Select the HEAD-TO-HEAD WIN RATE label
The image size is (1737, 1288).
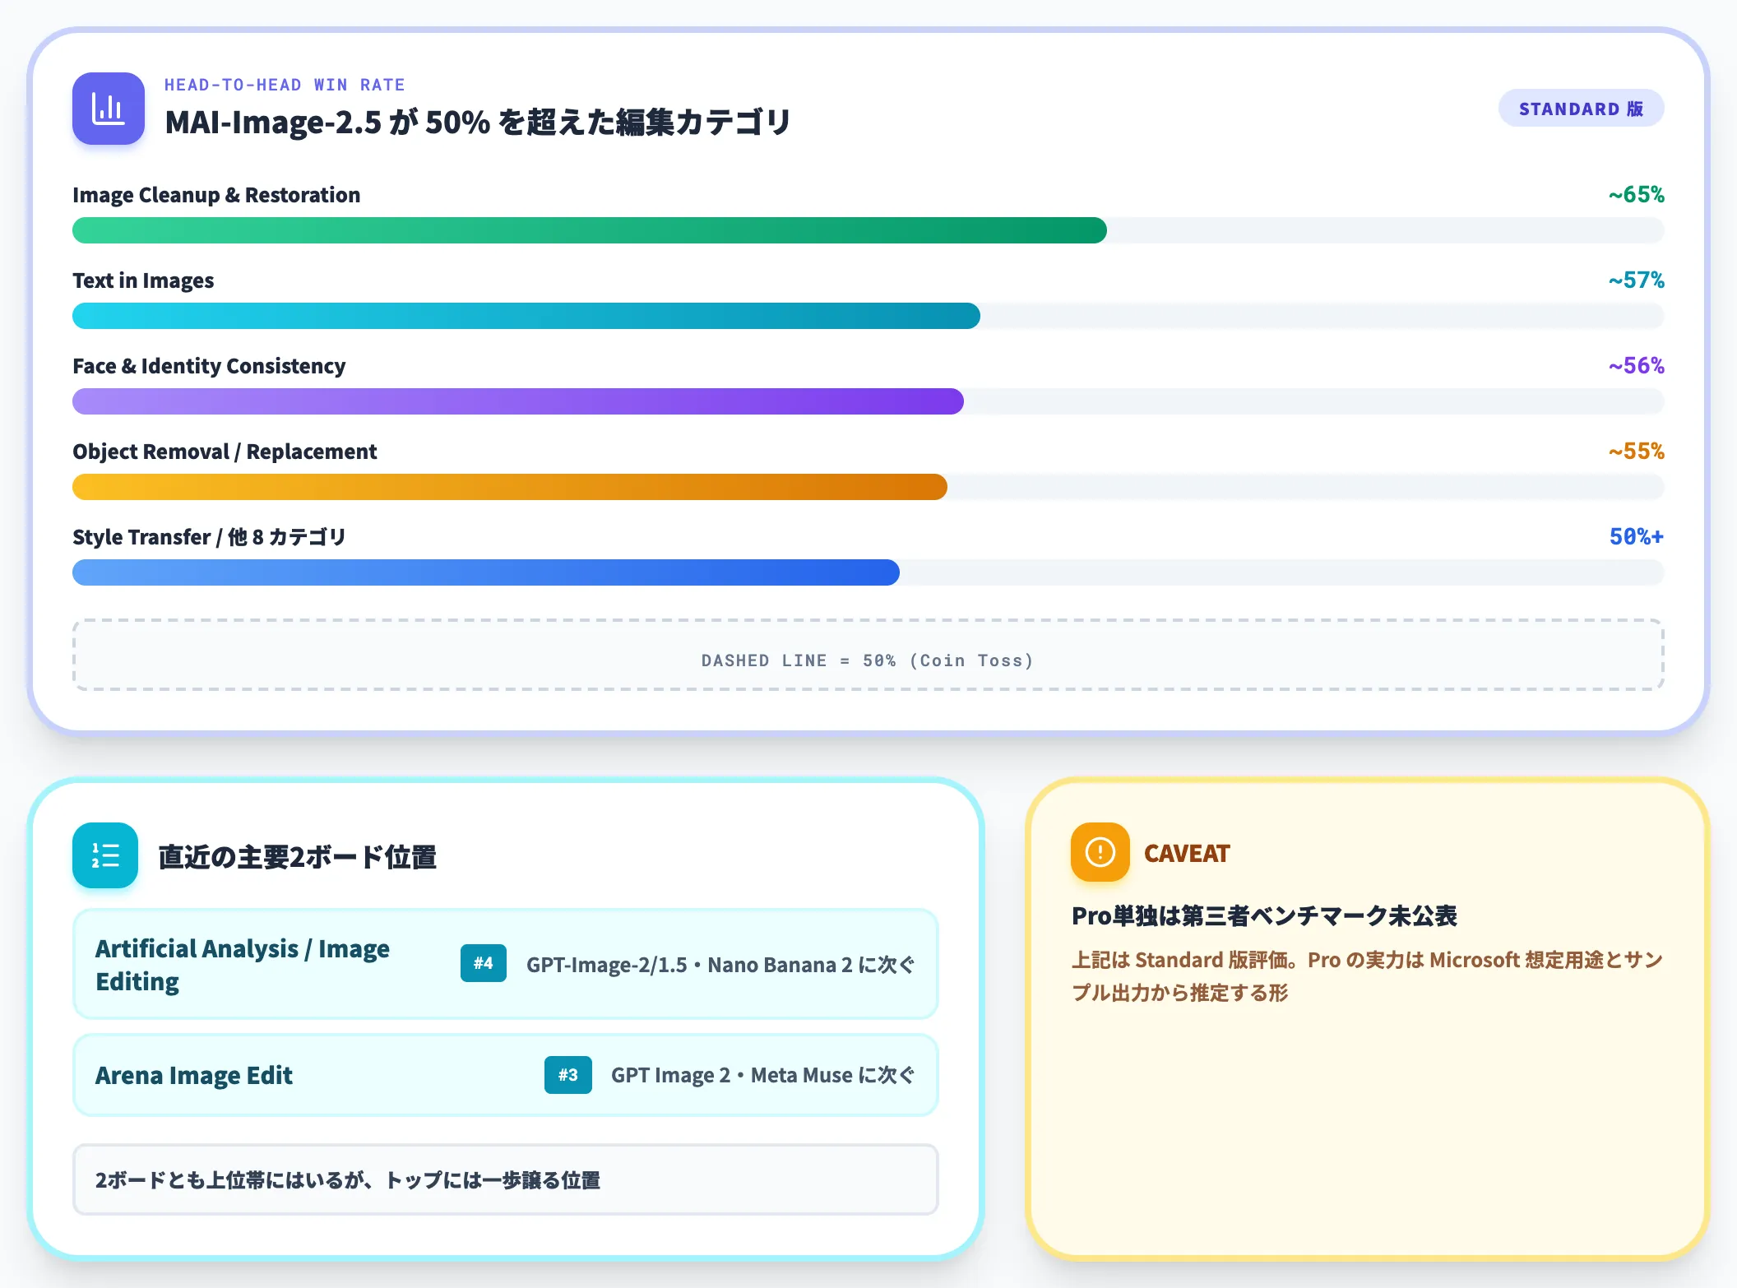point(285,85)
